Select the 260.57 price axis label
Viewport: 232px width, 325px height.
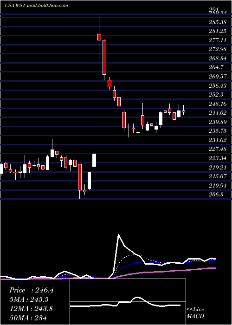(219, 77)
